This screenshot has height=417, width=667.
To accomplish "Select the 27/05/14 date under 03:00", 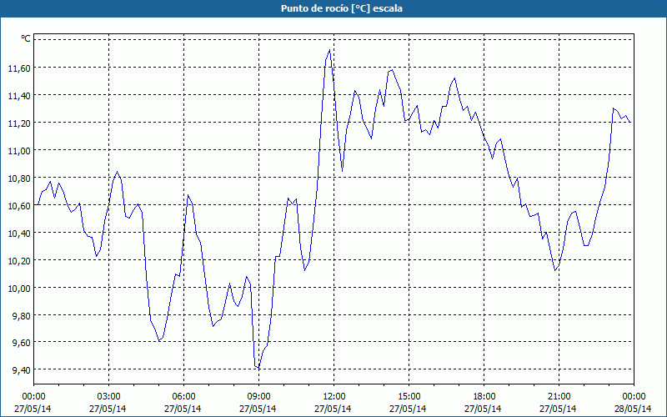I will (x=108, y=409).
